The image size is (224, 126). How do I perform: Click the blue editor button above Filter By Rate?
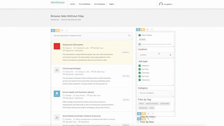pos(139,119)
